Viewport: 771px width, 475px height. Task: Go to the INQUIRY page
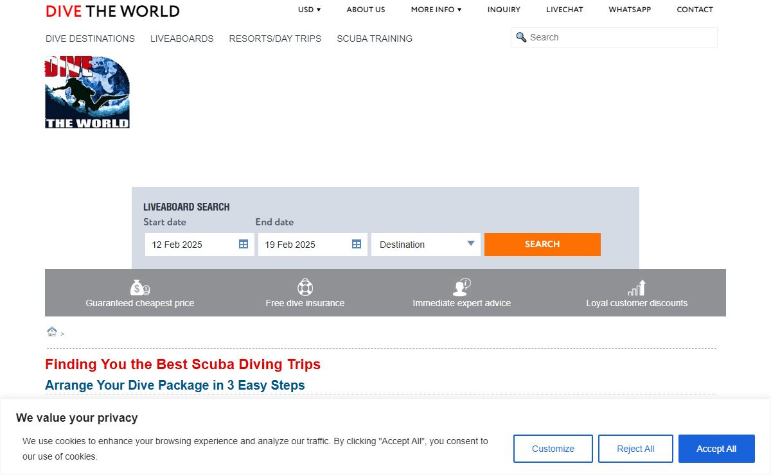pyautogui.click(x=504, y=10)
